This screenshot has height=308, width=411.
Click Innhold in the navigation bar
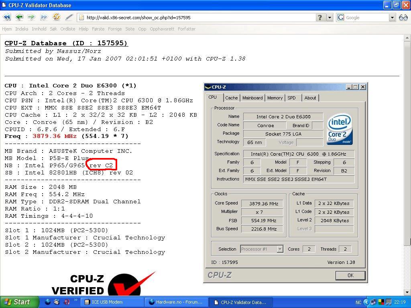39,29
